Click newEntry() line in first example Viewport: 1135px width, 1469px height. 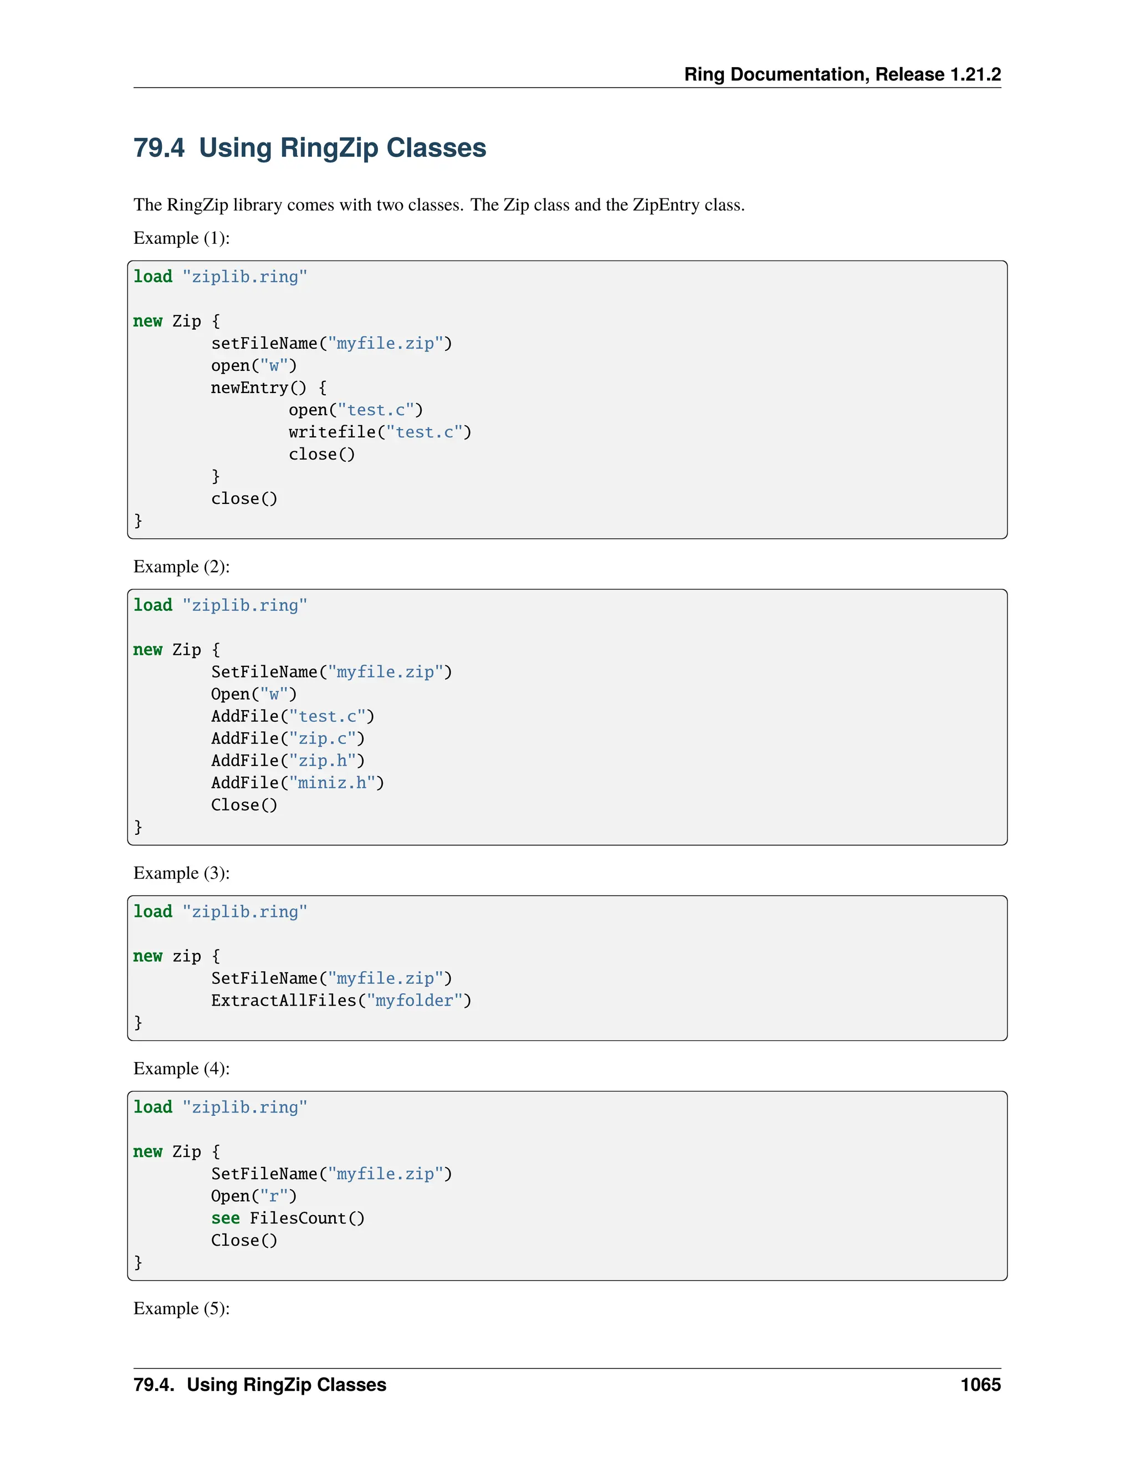pos(268,388)
